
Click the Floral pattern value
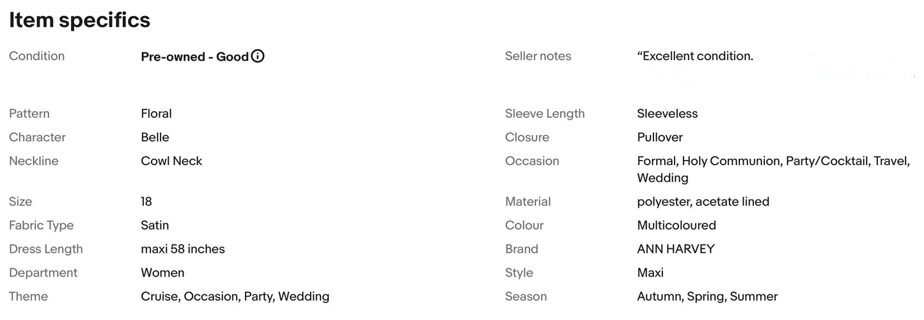tap(156, 114)
